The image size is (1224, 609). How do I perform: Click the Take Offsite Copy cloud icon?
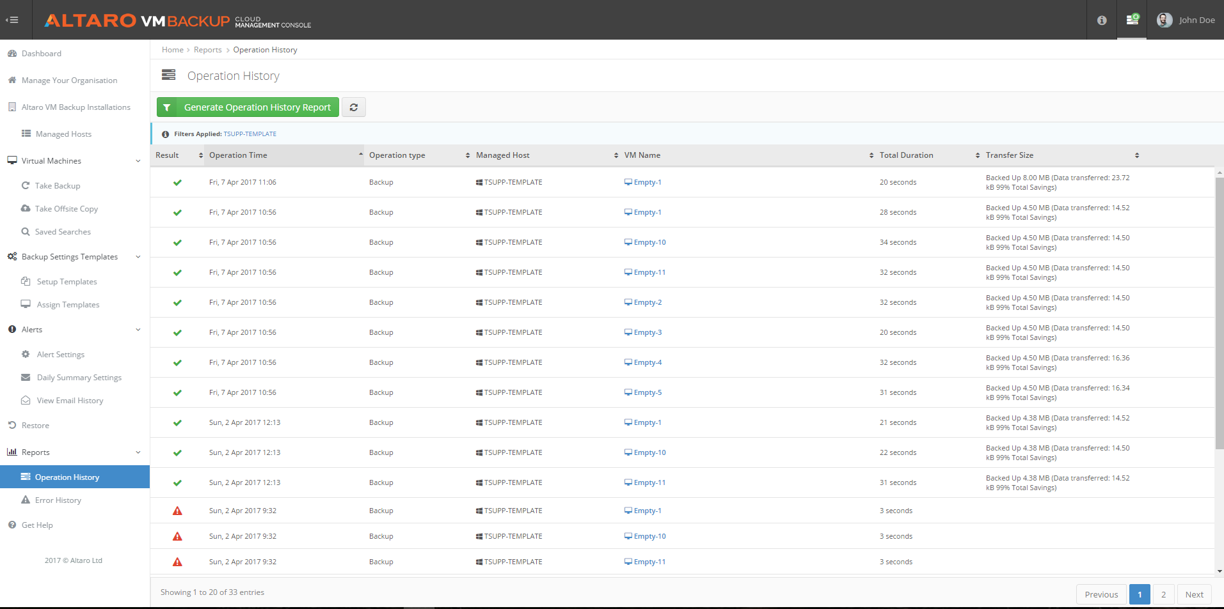(26, 208)
